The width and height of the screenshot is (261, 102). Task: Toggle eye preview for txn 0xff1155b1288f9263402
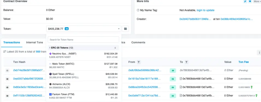(x=7, y=96)
